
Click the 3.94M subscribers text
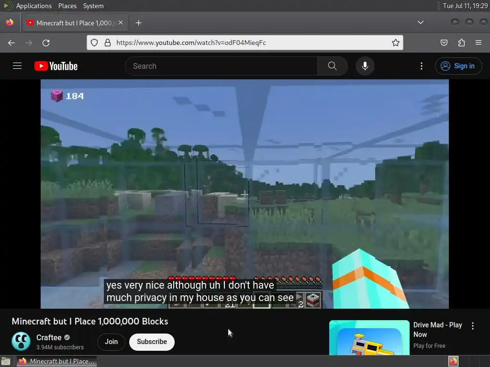[x=60, y=347]
